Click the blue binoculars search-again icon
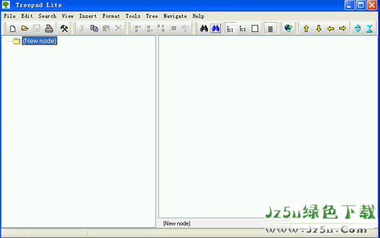This screenshot has height=238, width=380. click(x=215, y=29)
